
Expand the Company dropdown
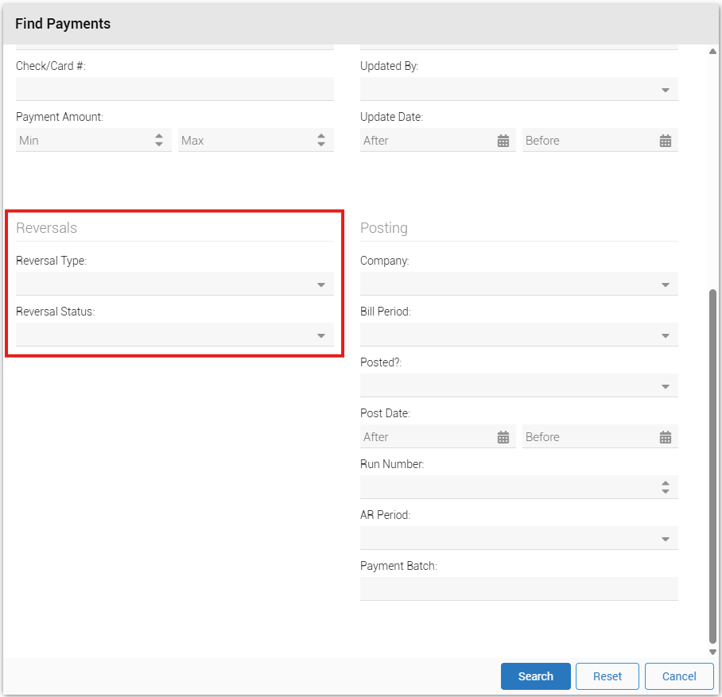tap(666, 285)
